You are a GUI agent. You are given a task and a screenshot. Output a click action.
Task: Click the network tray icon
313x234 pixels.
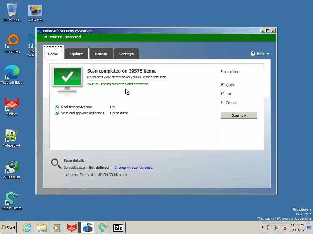276,227
